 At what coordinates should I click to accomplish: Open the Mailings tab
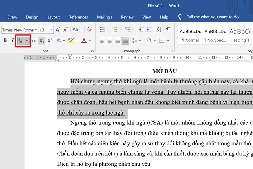pyautogui.click(x=104, y=17)
